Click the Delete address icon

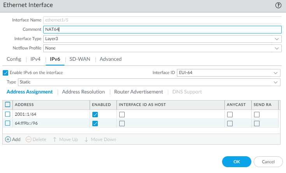tap(28, 139)
